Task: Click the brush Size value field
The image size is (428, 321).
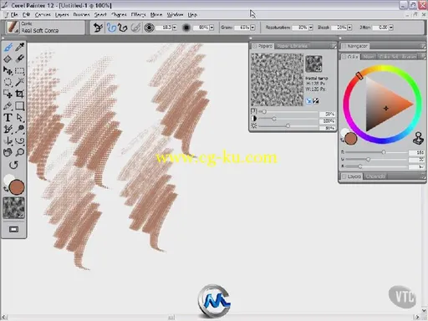Action: click(165, 28)
